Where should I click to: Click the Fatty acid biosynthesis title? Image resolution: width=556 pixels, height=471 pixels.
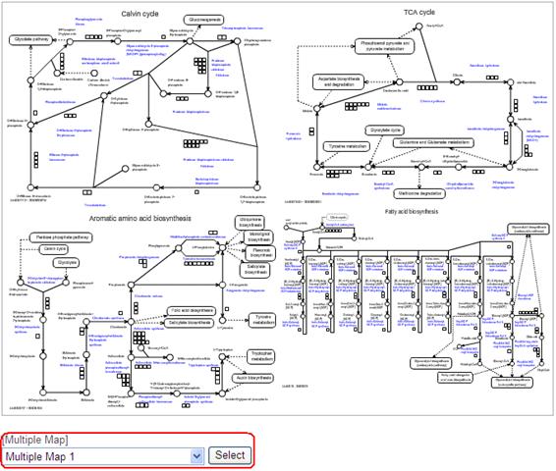coord(412,211)
